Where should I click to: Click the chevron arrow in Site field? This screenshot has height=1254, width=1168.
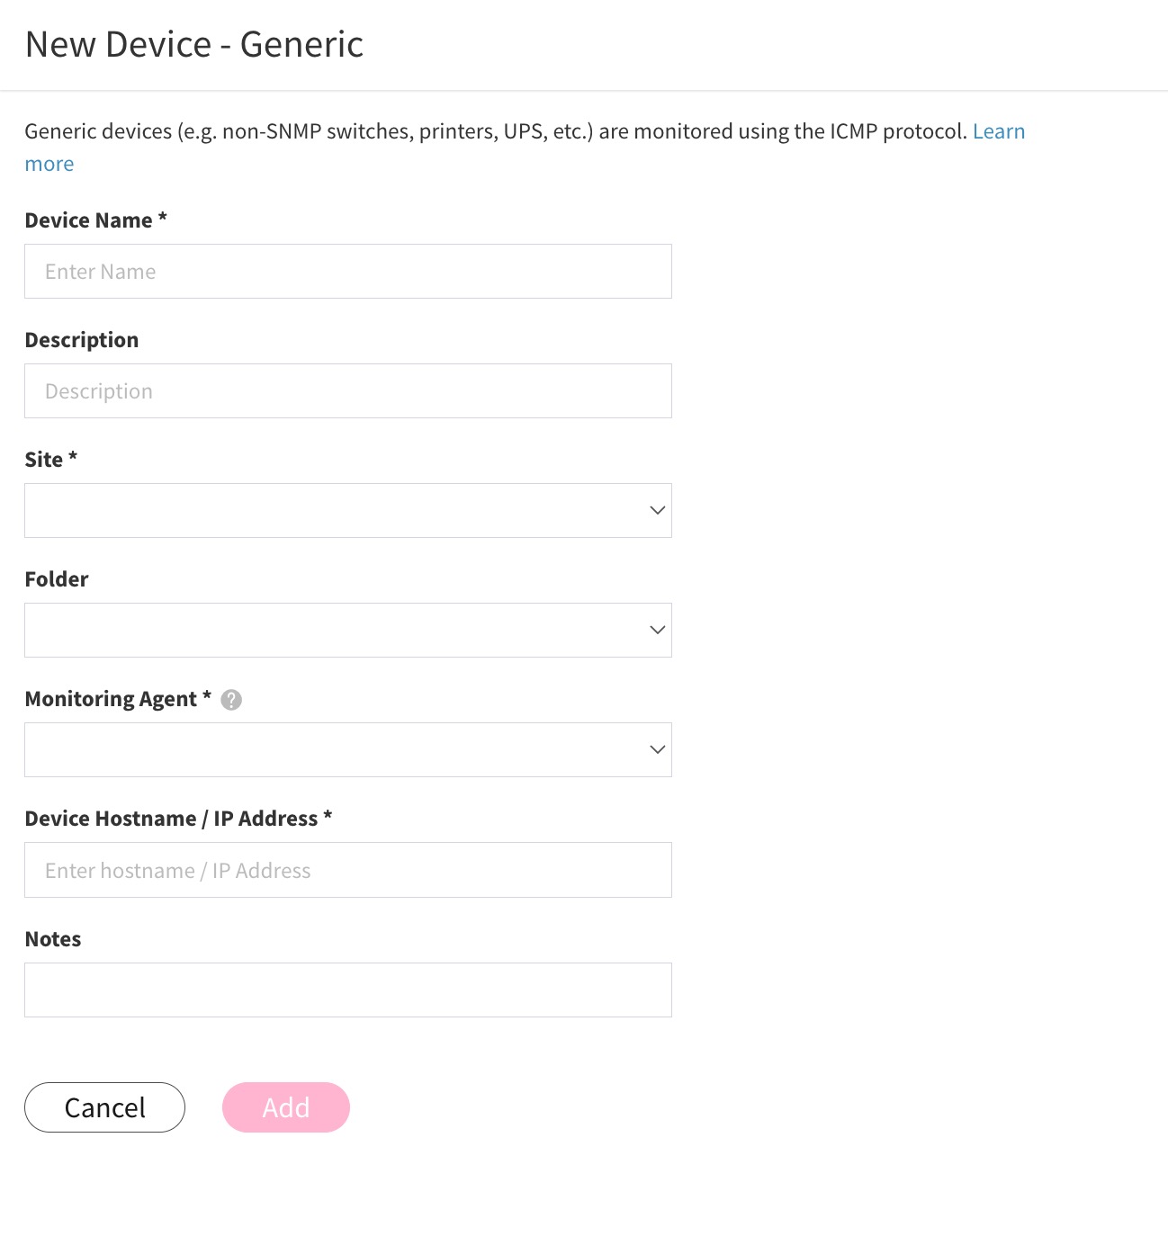tap(658, 510)
